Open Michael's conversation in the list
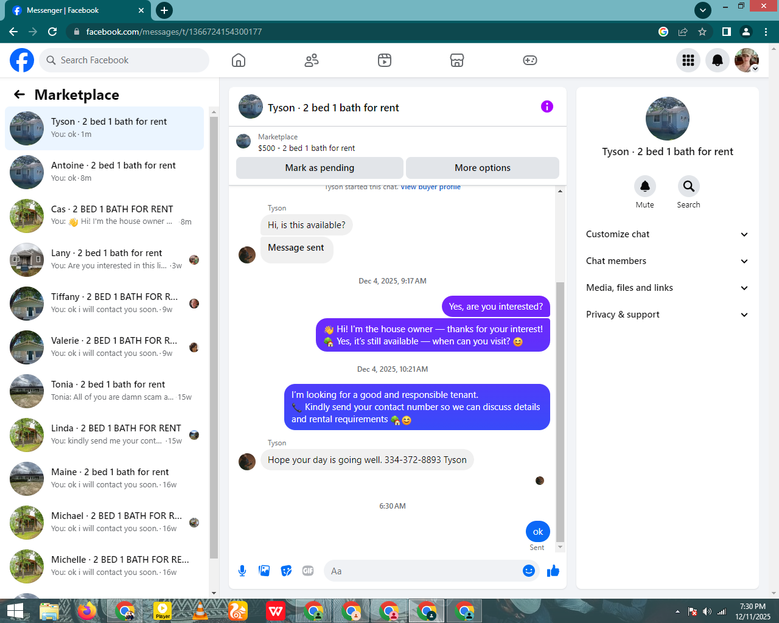 (x=104, y=523)
